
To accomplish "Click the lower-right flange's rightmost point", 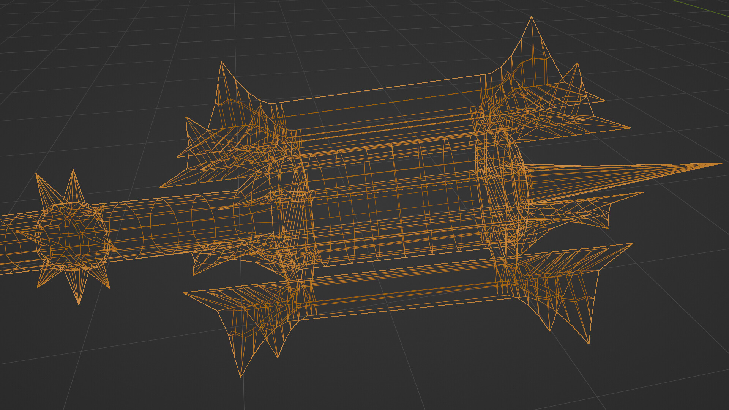I will [633, 243].
